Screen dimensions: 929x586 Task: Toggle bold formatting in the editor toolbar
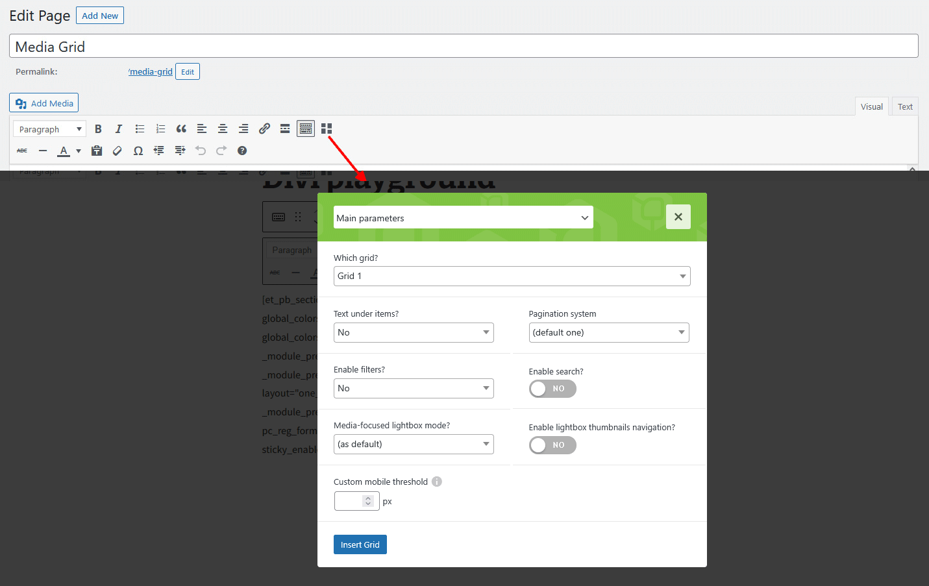[98, 128]
